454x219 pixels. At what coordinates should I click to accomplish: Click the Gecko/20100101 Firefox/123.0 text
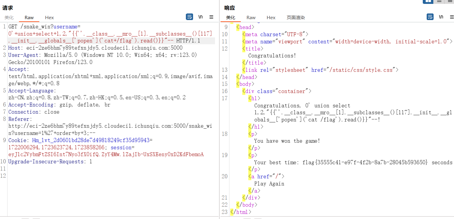[x=50, y=62]
